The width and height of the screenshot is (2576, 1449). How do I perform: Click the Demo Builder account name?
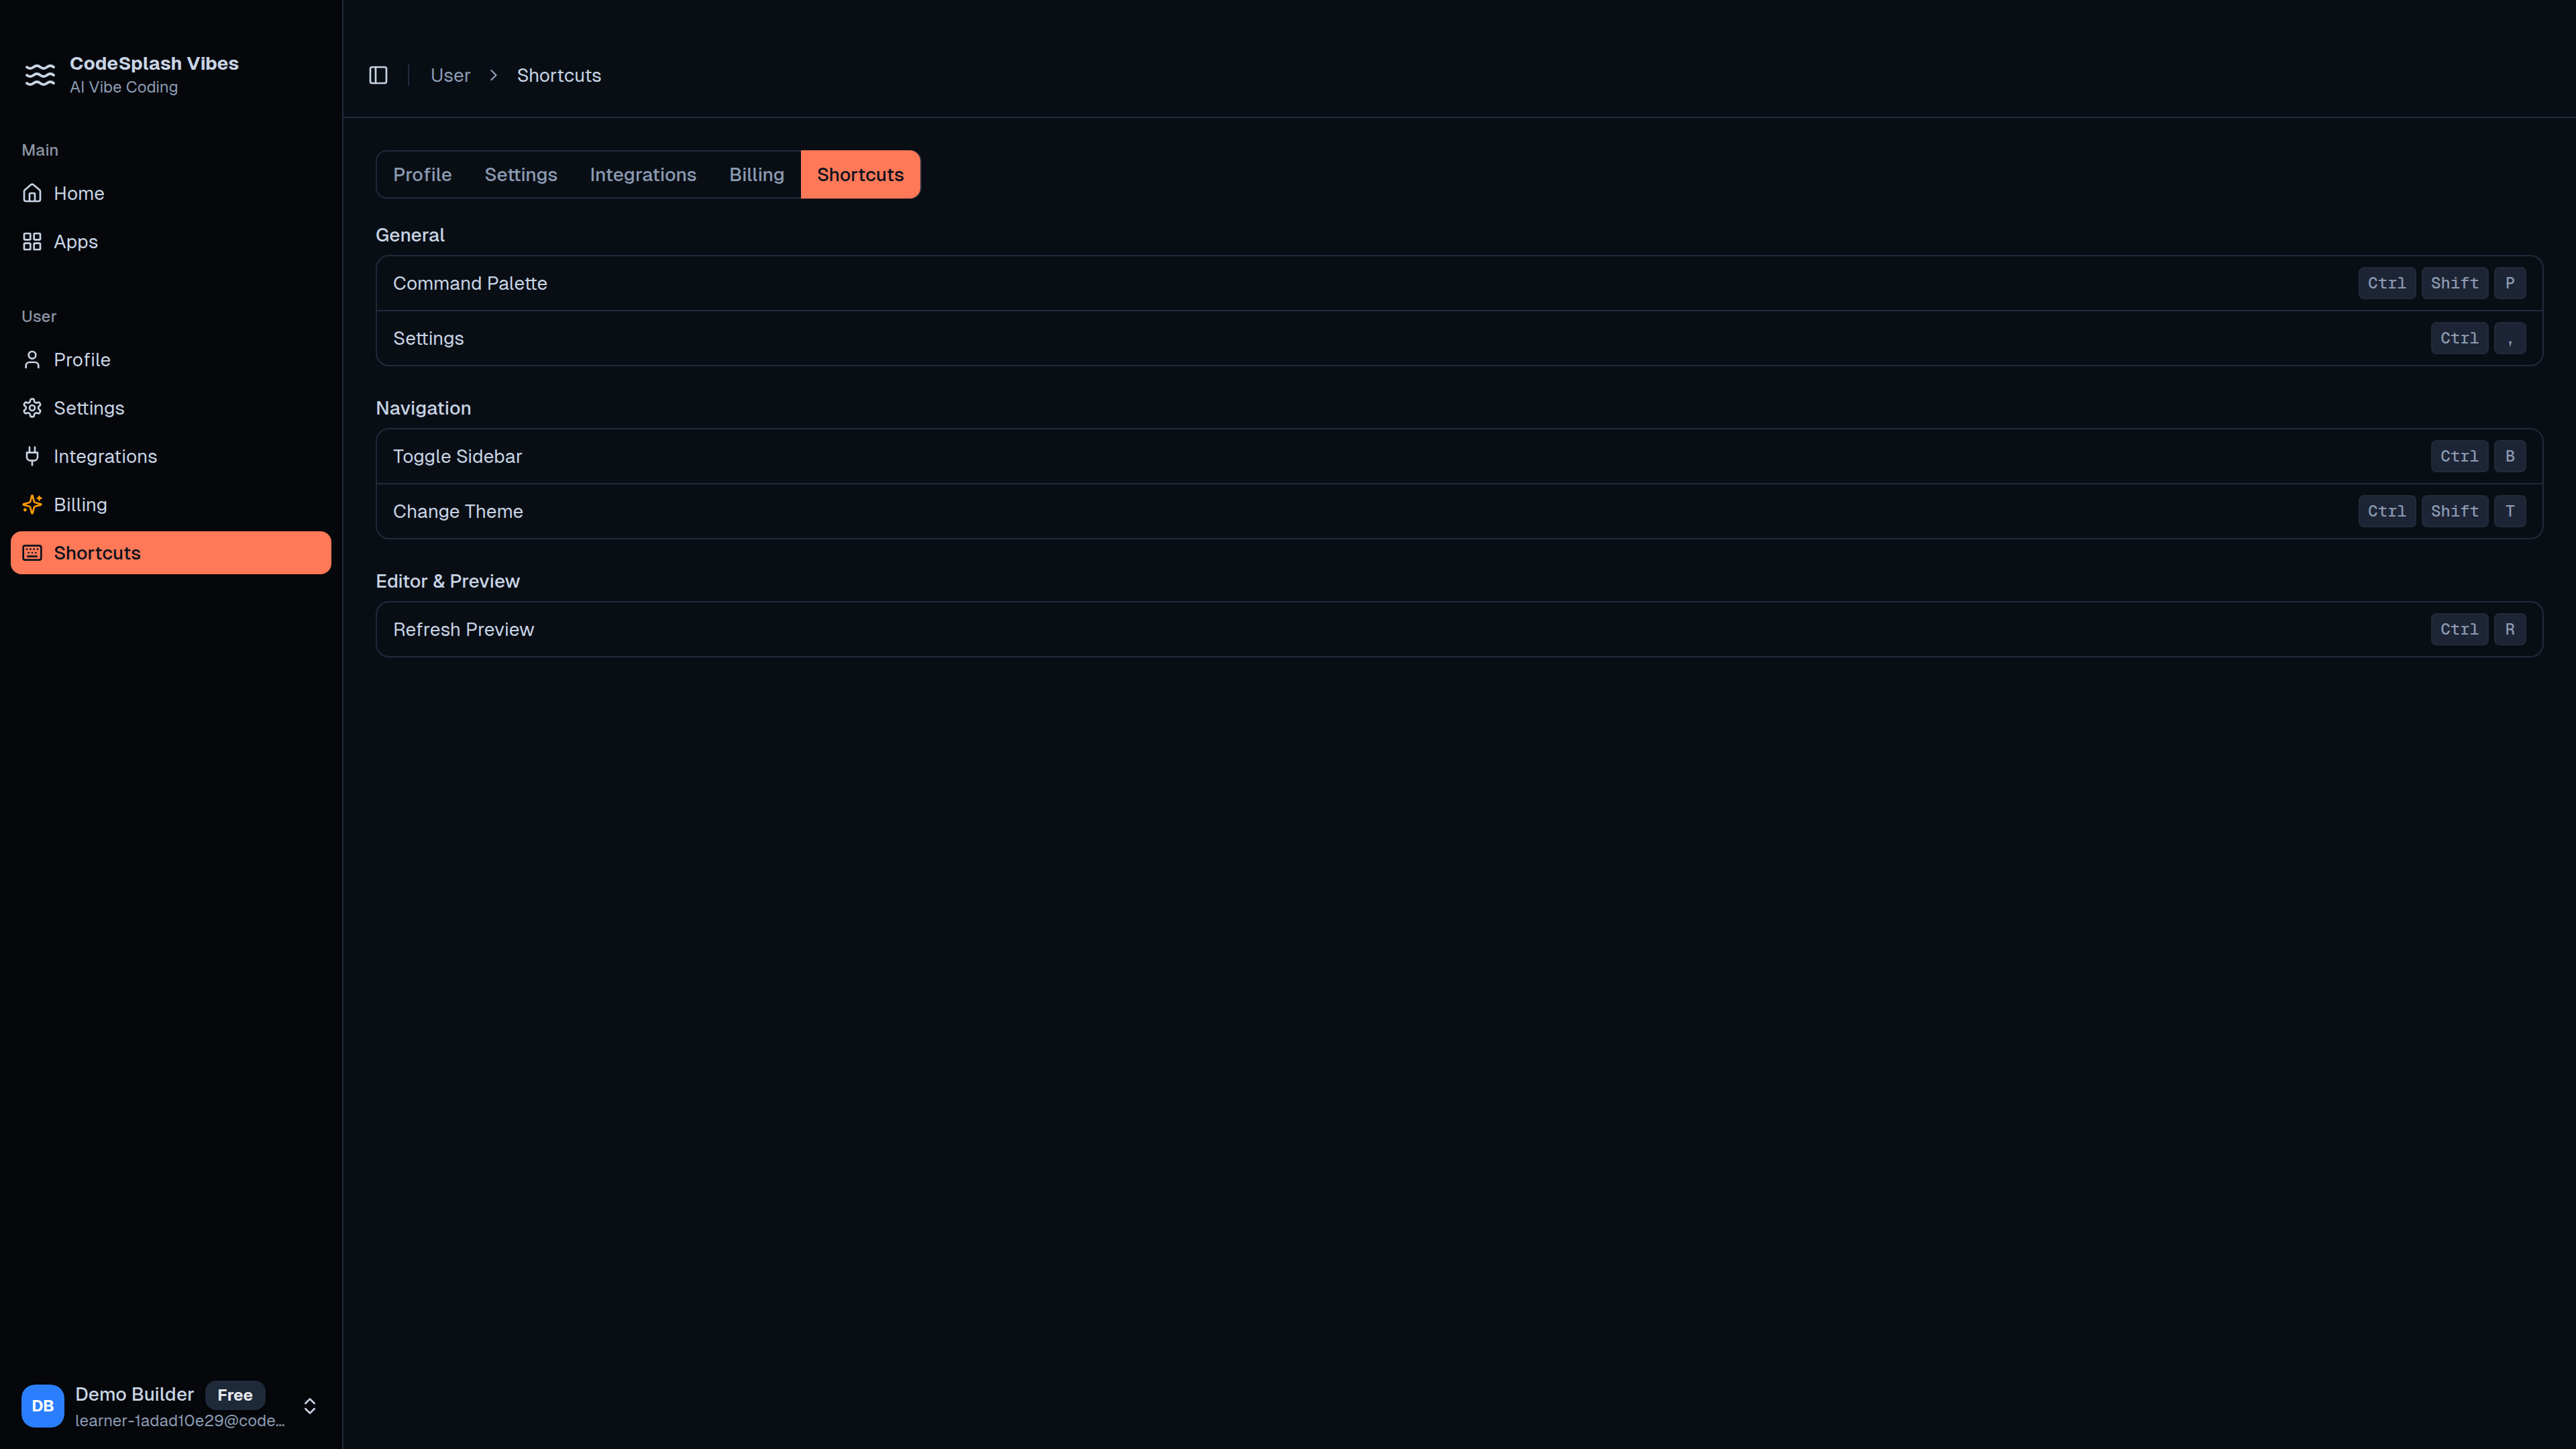134,1394
